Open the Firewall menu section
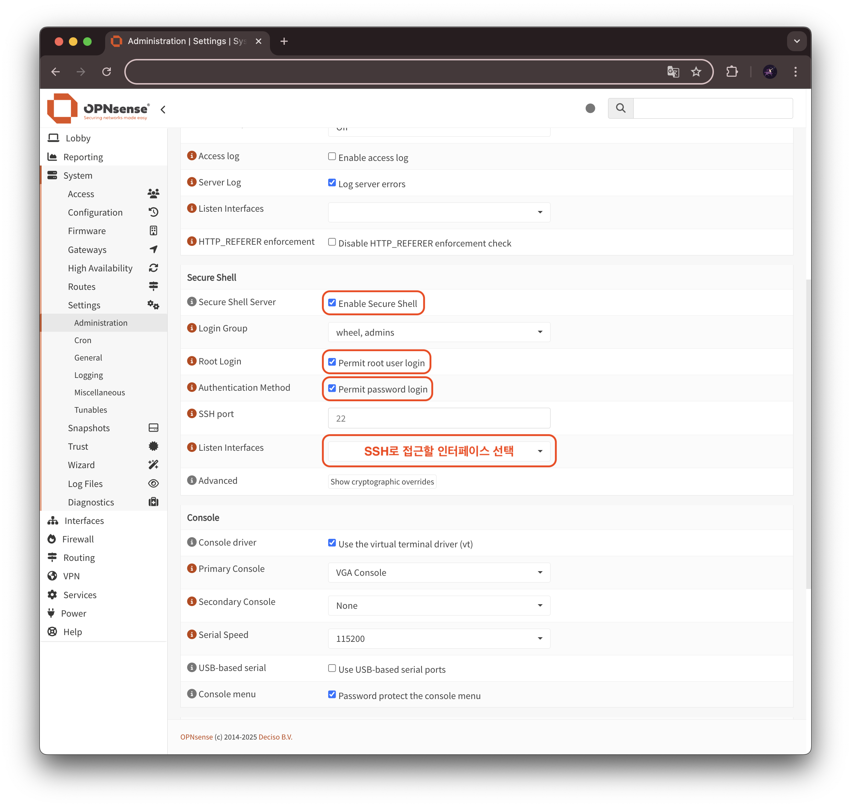 coord(78,539)
